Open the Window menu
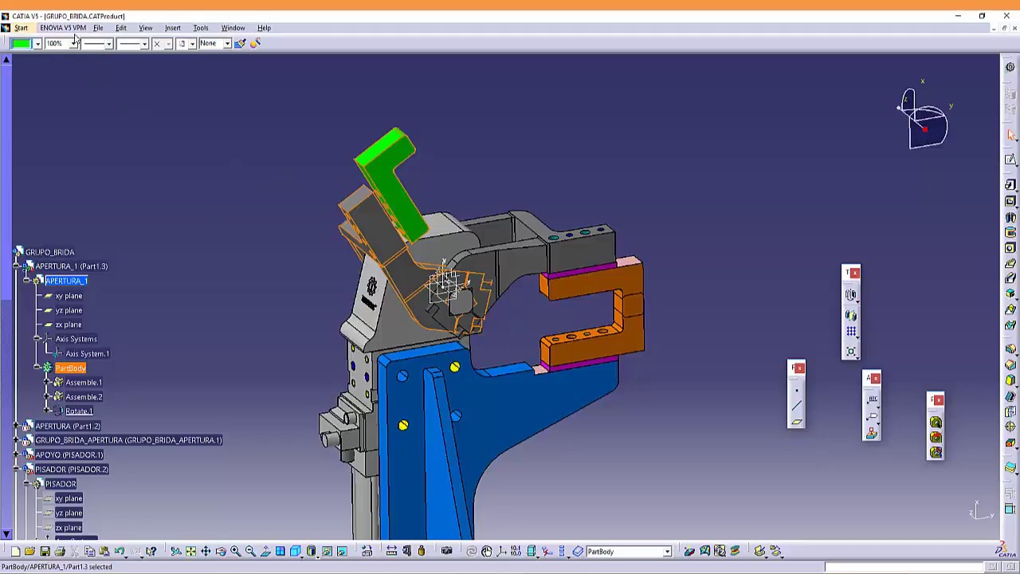The height and width of the screenshot is (574, 1020). [x=233, y=28]
